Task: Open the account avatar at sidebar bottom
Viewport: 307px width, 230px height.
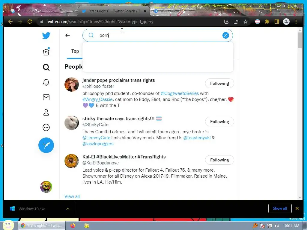Action: point(46,187)
